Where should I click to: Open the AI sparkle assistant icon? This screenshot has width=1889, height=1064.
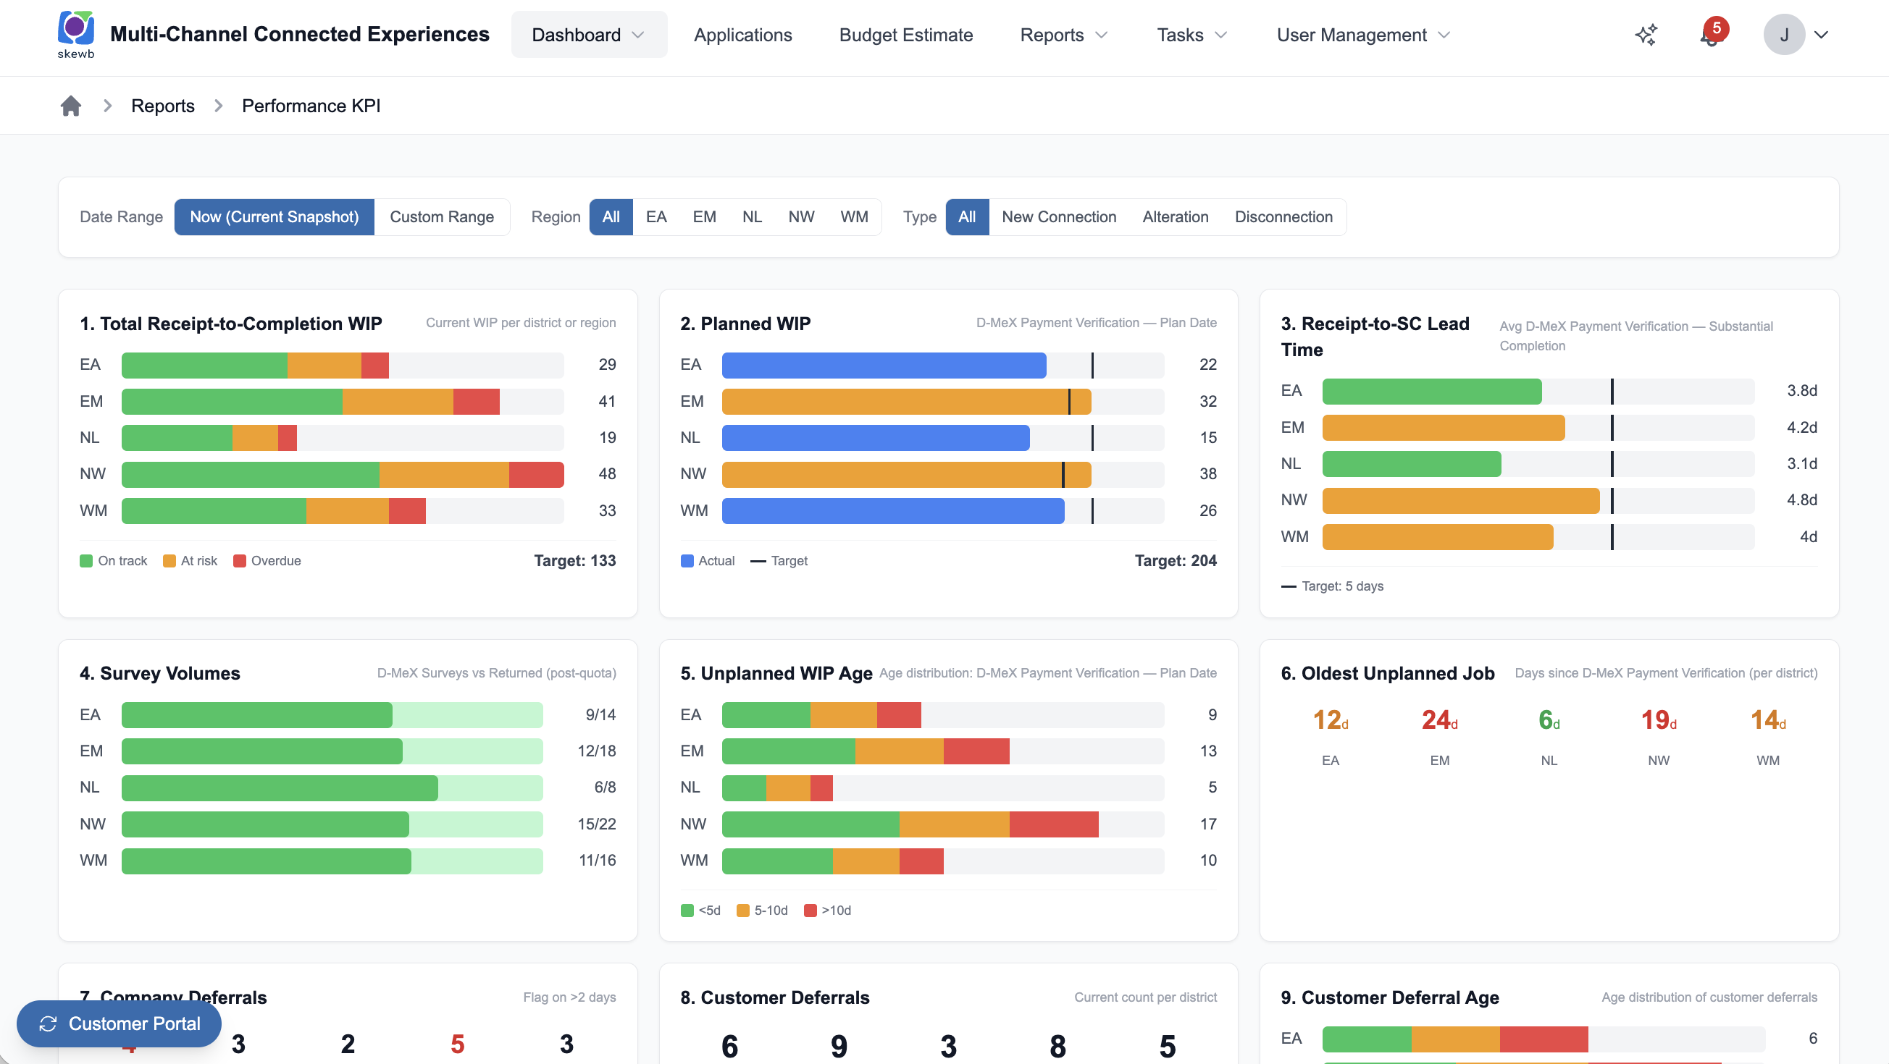click(1646, 35)
